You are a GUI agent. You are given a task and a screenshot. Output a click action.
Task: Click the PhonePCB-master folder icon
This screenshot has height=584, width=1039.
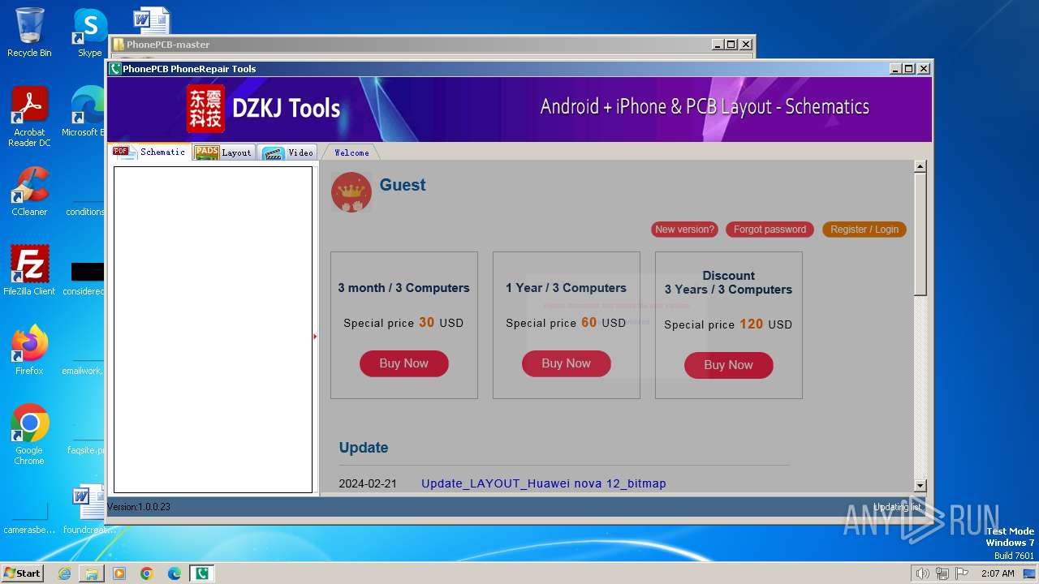[x=118, y=45]
